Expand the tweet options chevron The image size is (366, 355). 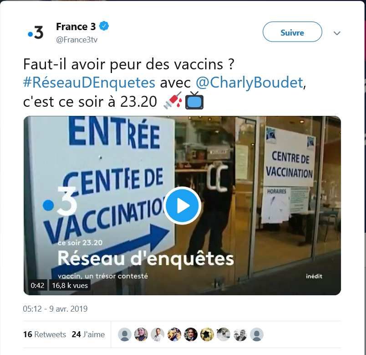point(337,33)
